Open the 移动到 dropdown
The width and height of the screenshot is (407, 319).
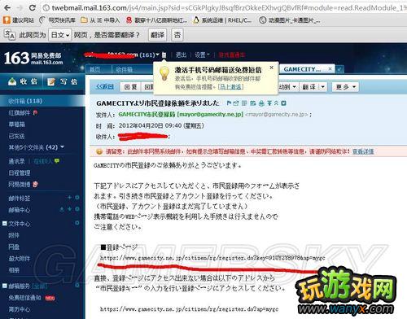coord(288,87)
